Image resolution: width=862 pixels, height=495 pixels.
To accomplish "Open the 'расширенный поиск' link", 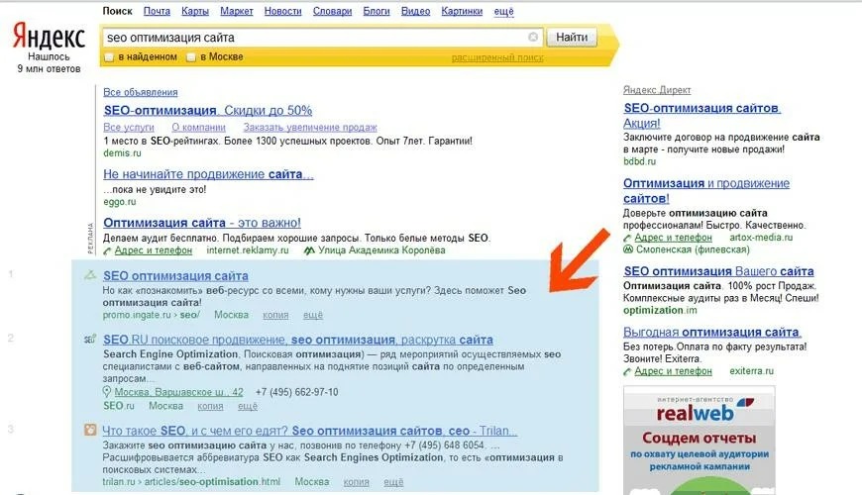I will 497,57.
